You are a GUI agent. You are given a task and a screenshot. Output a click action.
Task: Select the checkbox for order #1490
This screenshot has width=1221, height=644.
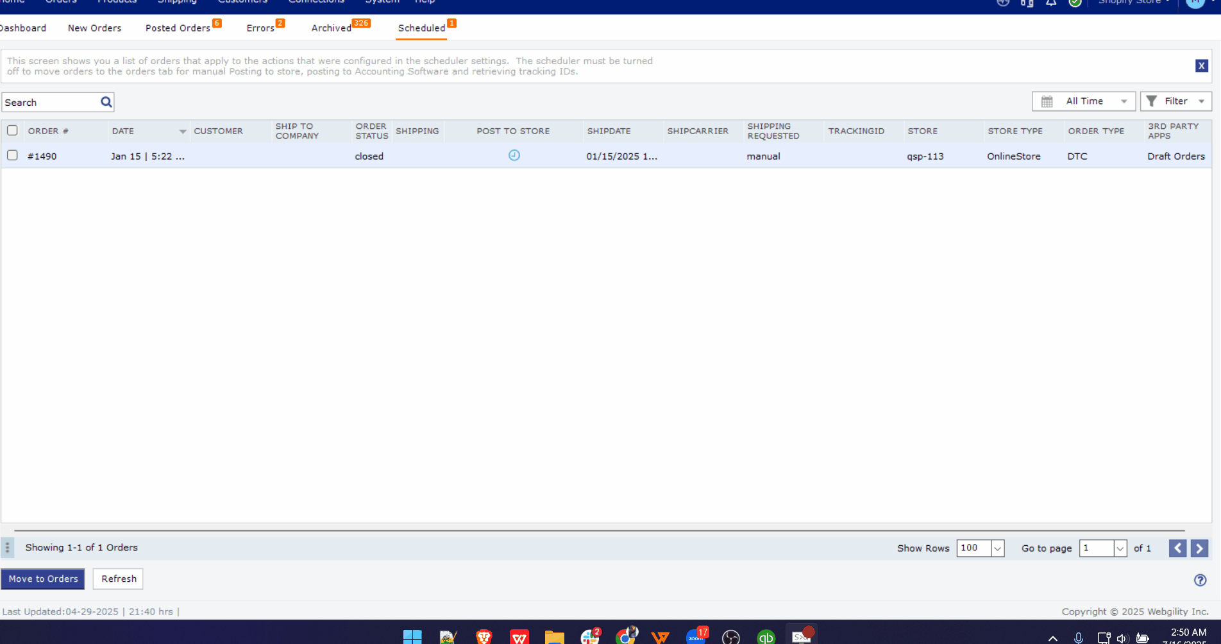(12, 155)
